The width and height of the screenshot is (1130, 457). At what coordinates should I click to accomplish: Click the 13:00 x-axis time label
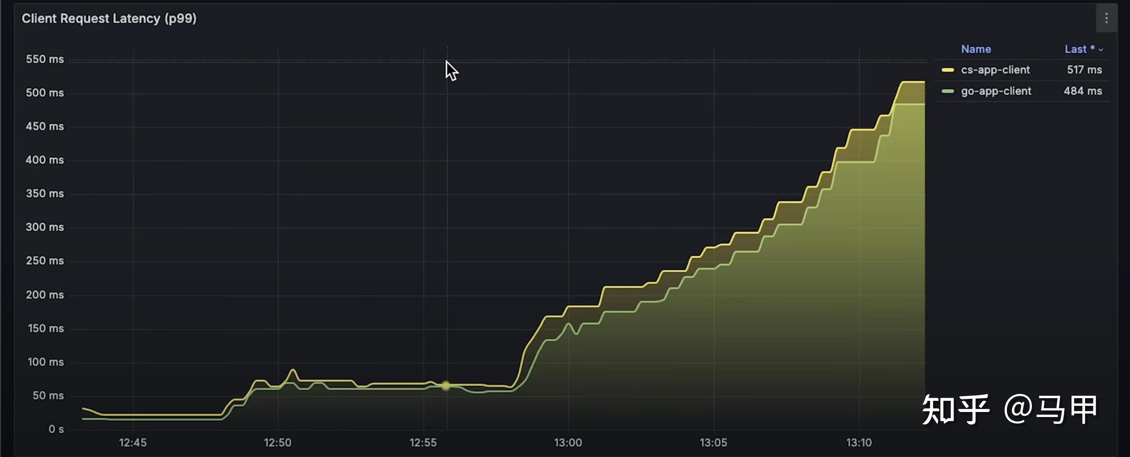pyautogui.click(x=568, y=442)
